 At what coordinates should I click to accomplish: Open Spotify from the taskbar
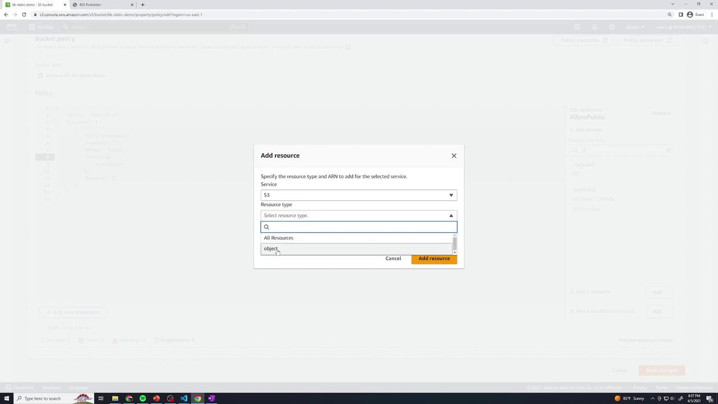(x=142, y=398)
